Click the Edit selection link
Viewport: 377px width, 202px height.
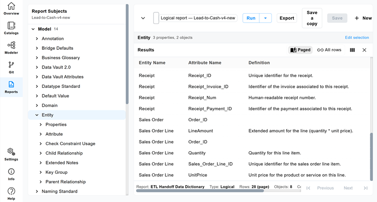(x=357, y=38)
